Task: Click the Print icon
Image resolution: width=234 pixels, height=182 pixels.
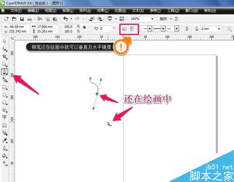Action: coord(29,19)
